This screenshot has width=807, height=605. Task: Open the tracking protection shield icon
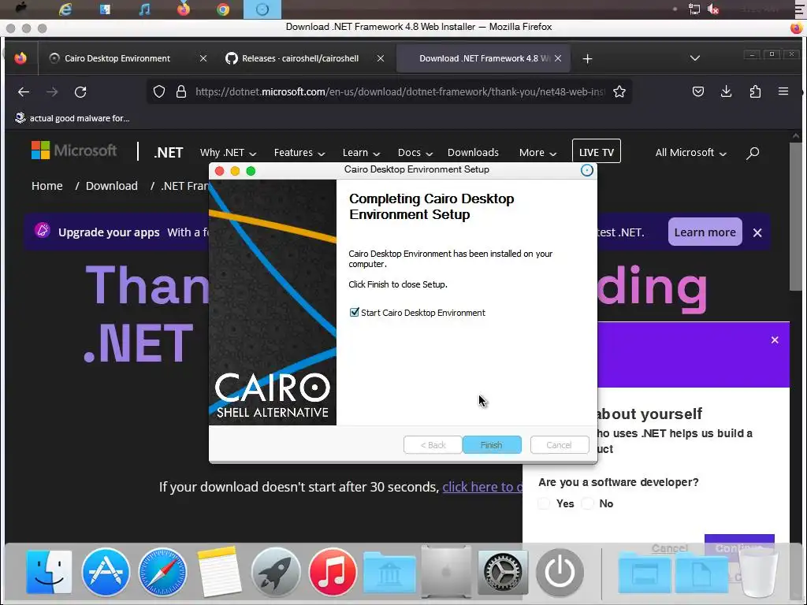coord(159,91)
